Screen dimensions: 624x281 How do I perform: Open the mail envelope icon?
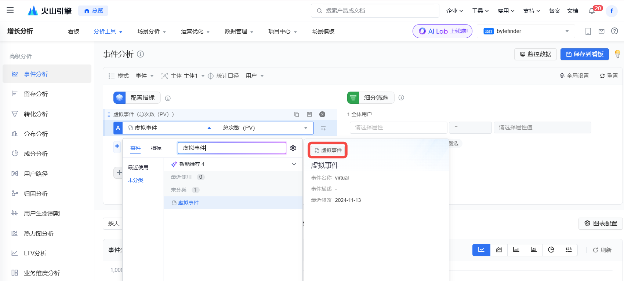[601, 32]
